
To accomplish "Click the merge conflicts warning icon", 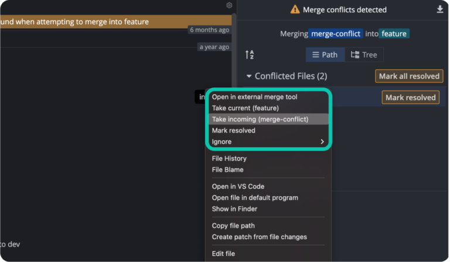I will [x=295, y=9].
